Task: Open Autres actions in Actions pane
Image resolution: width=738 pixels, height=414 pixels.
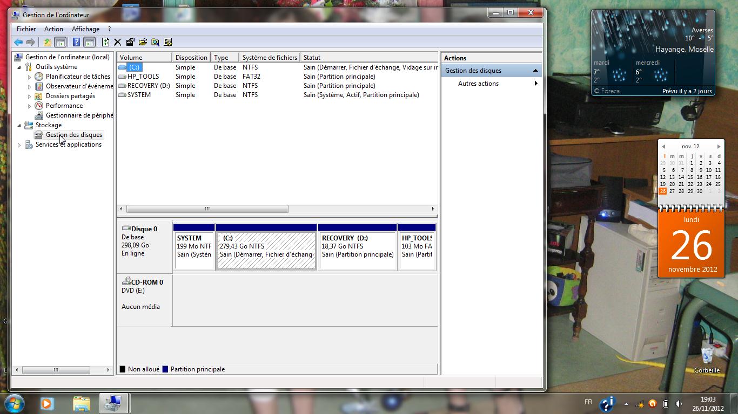Action: pos(478,84)
